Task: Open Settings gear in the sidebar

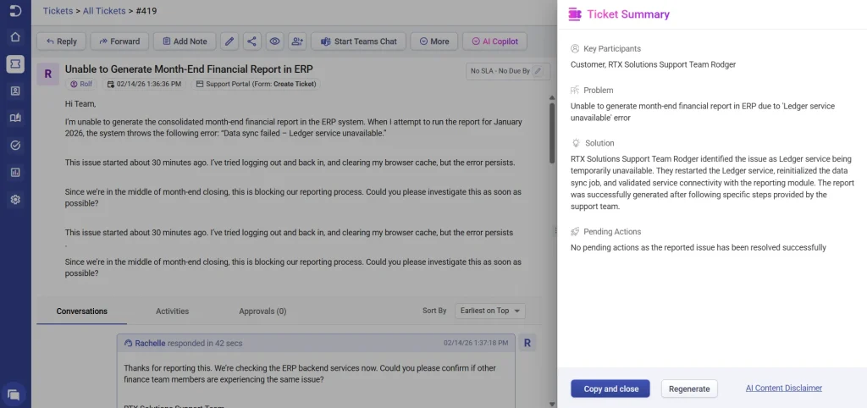Action: click(15, 200)
